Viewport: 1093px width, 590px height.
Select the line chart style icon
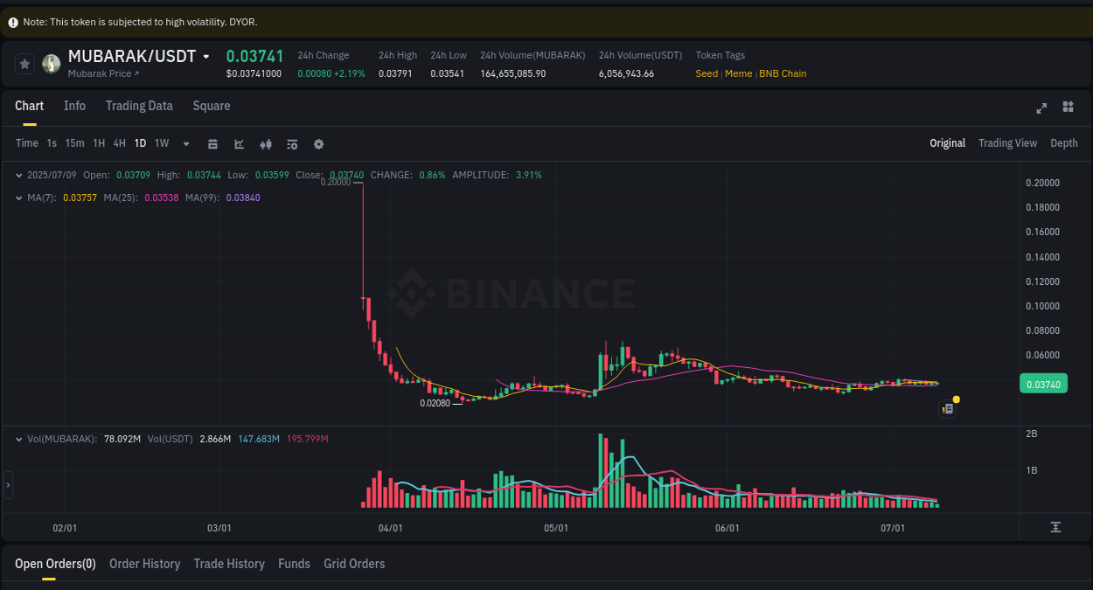click(239, 142)
